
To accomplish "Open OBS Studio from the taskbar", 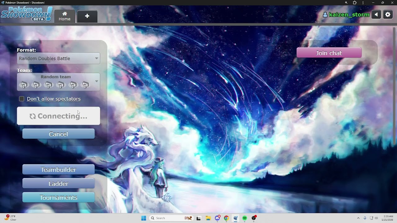I will 254,218.
